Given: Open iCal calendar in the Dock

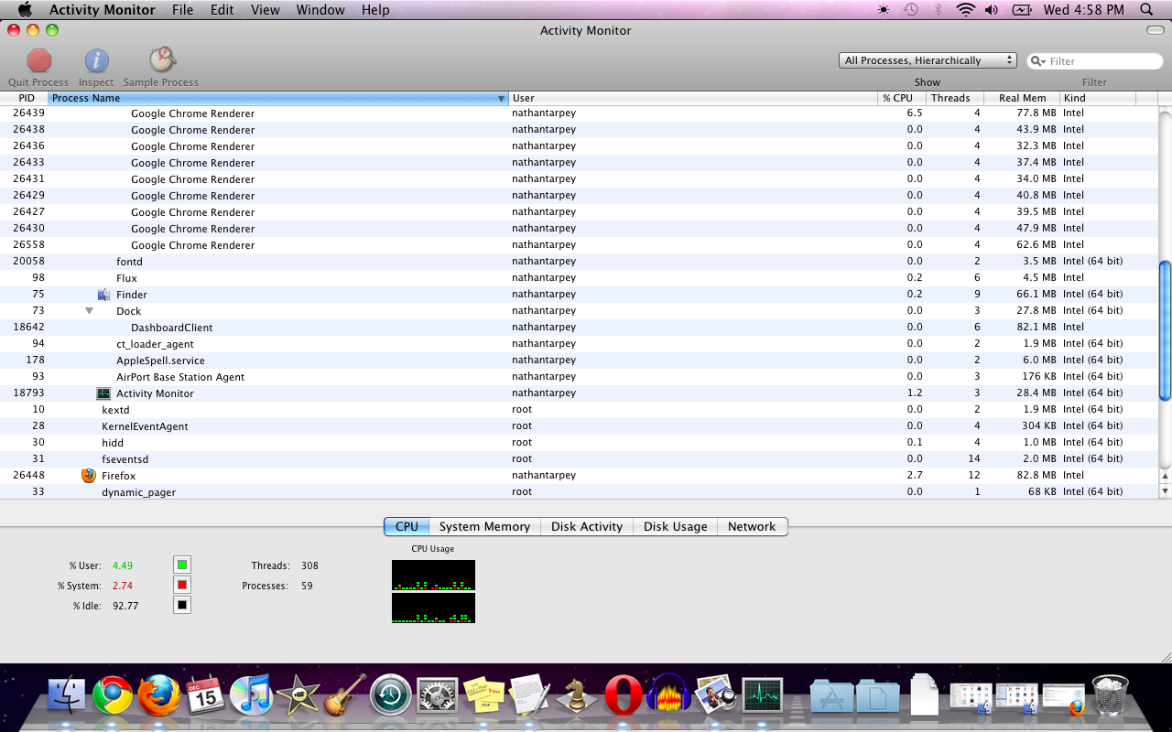Looking at the screenshot, I should point(206,695).
